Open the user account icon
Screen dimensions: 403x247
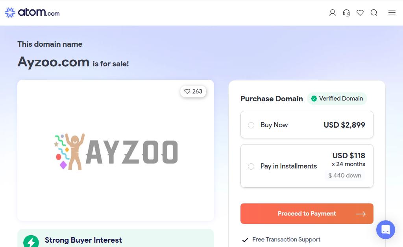[x=333, y=13]
